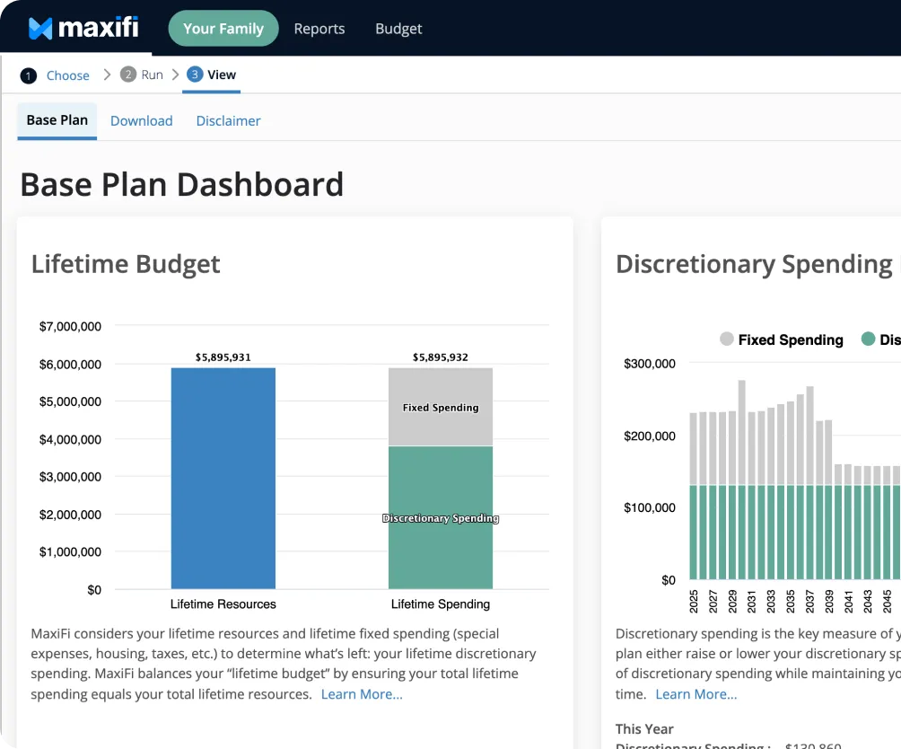The width and height of the screenshot is (901, 749).
Task: Click the Lifetime Resources axis label
Action: 223,604
